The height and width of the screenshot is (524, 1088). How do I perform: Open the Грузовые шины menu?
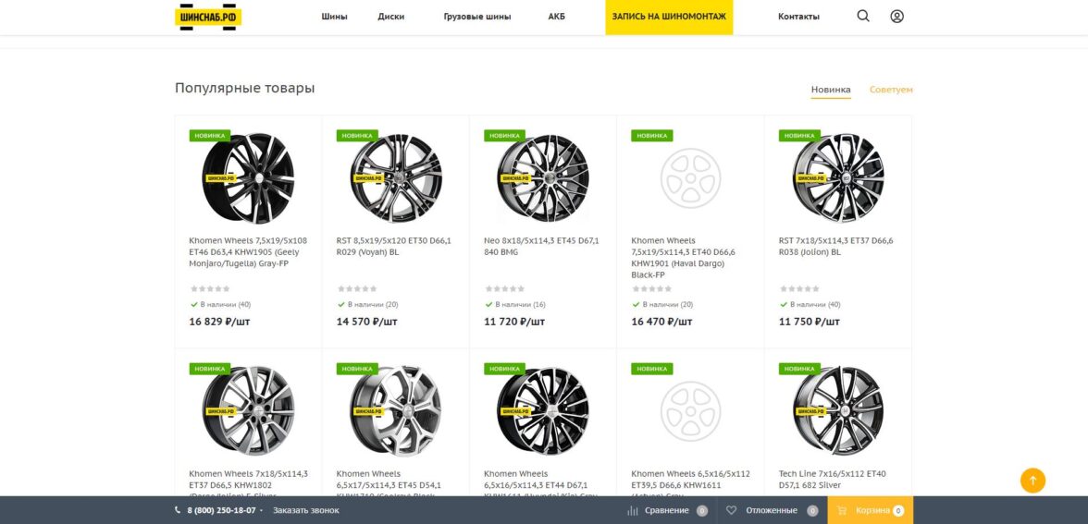click(x=477, y=17)
